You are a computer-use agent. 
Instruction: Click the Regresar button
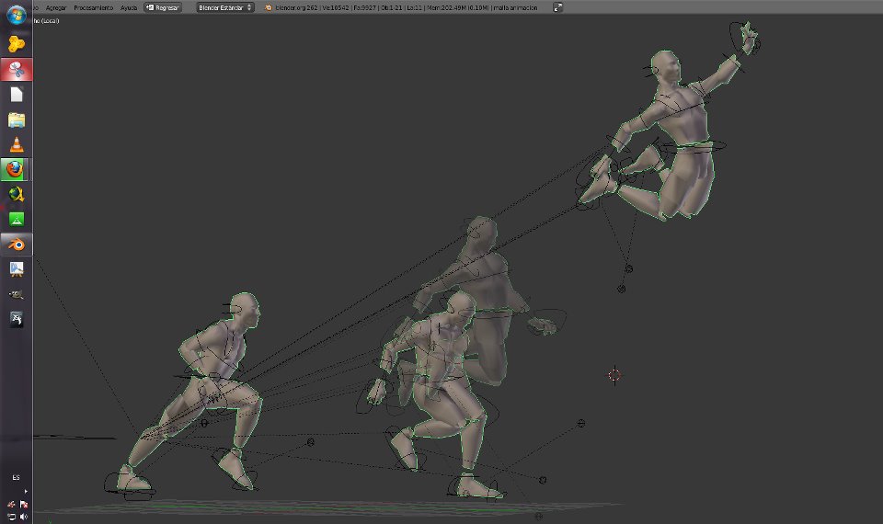[162, 7]
